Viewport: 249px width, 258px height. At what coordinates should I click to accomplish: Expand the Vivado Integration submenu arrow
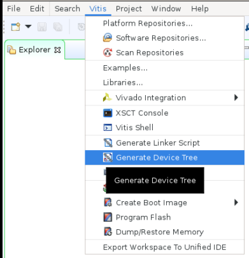(x=236, y=98)
